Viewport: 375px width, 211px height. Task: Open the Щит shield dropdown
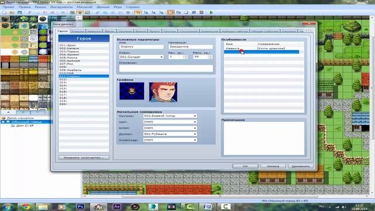170,122
